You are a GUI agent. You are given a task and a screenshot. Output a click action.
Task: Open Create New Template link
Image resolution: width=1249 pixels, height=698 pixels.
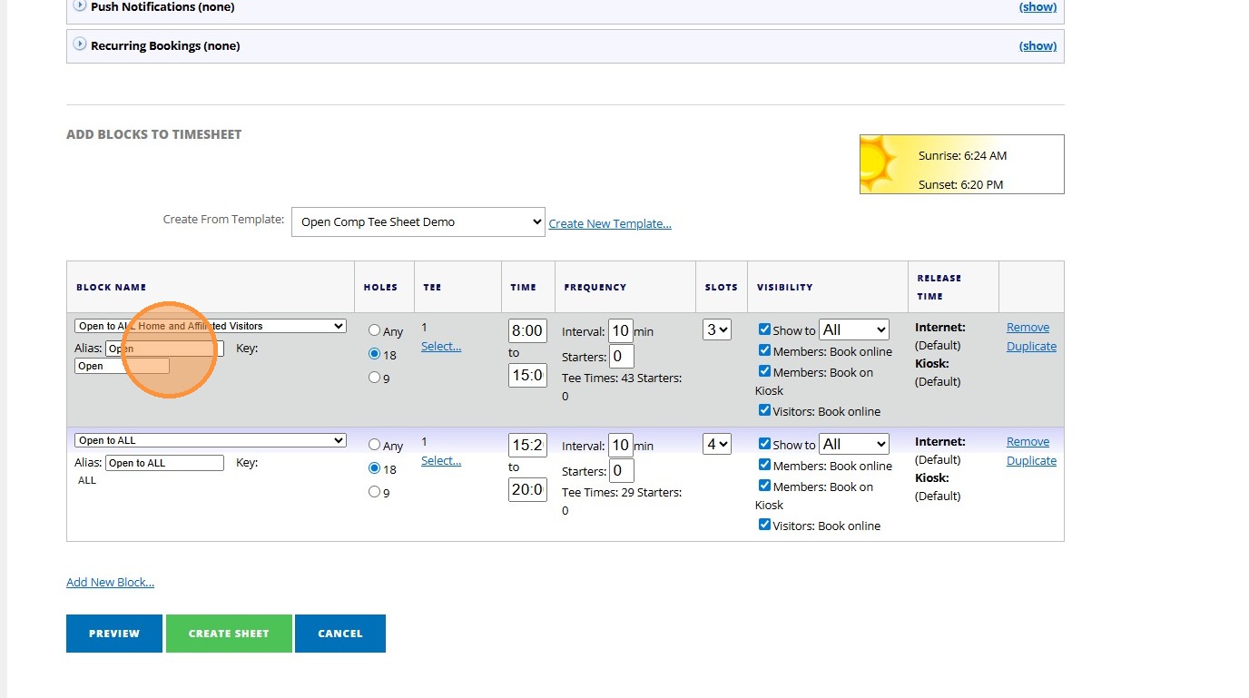coord(610,223)
